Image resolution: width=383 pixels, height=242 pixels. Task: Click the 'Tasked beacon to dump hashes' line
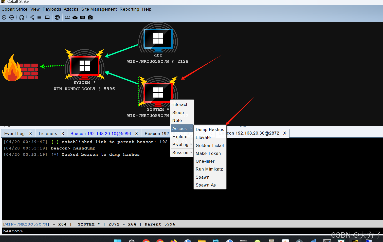(101, 155)
